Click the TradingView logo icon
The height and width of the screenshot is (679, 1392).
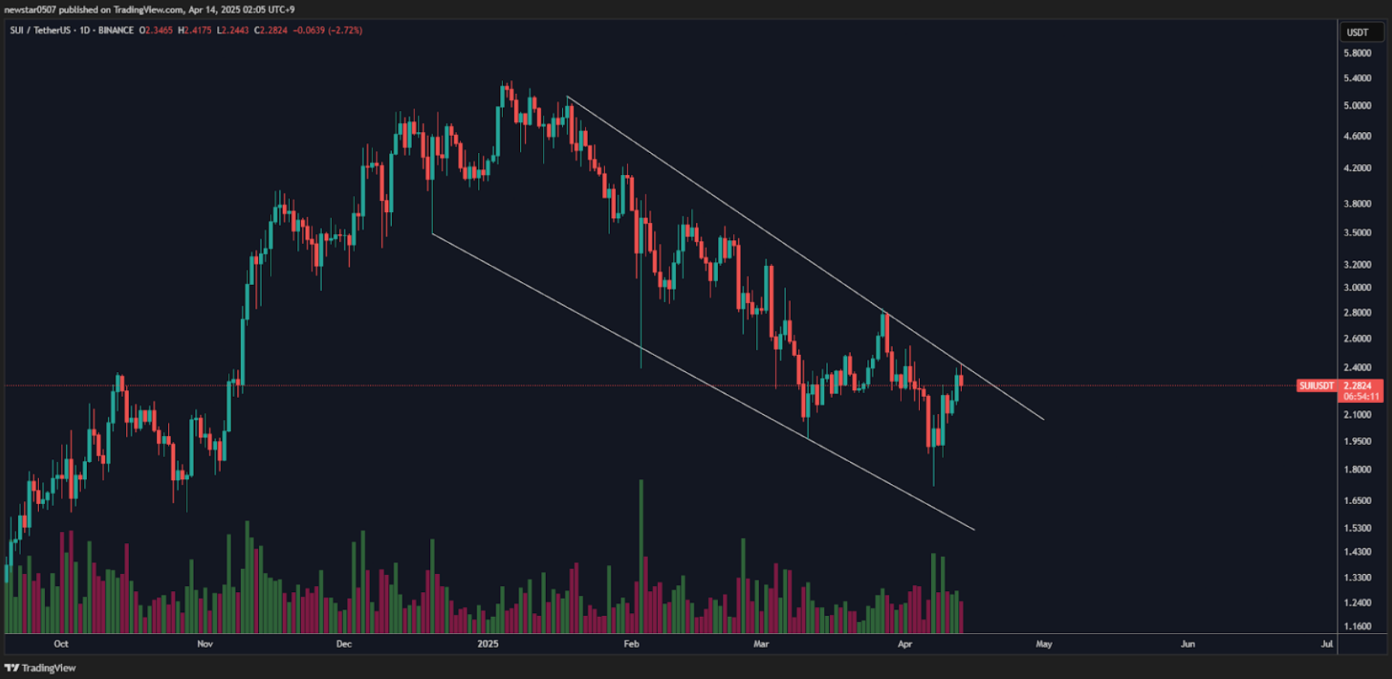[12, 668]
